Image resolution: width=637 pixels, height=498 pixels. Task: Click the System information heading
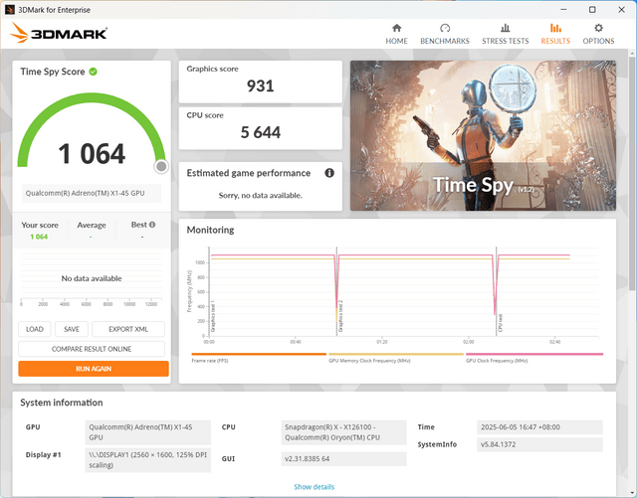tap(62, 403)
